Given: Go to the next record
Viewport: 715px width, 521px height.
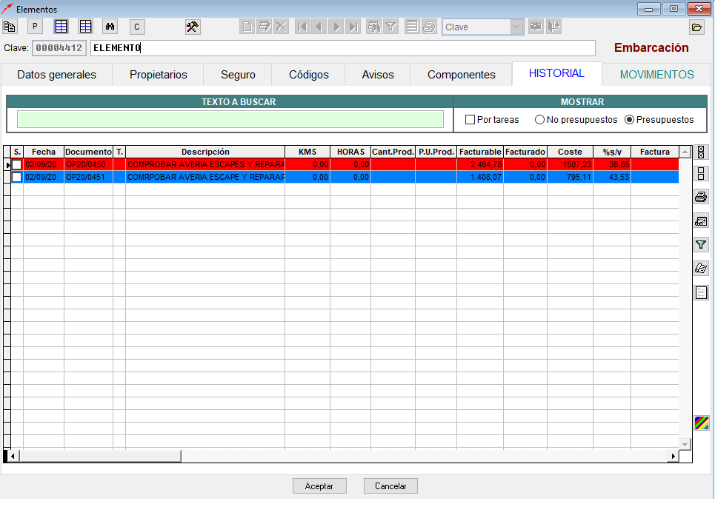Looking at the screenshot, I should pos(336,27).
